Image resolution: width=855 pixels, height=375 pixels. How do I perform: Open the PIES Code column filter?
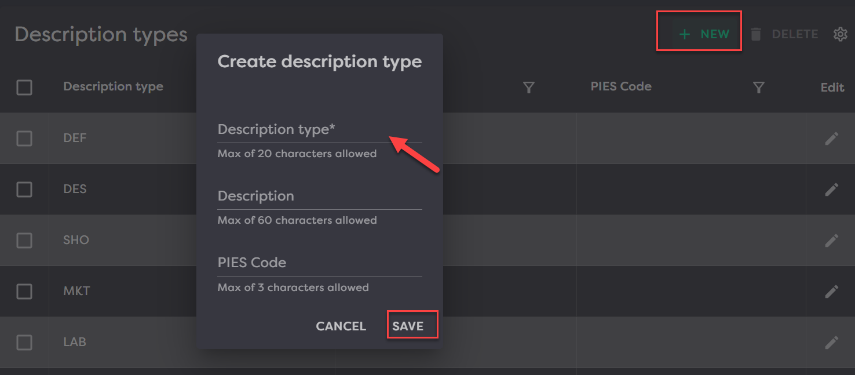pyautogui.click(x=759, y=88)
